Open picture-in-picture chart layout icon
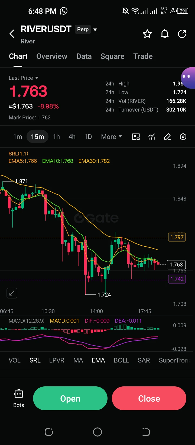Screen dimensions: 195x445 (x=136, y=137)
